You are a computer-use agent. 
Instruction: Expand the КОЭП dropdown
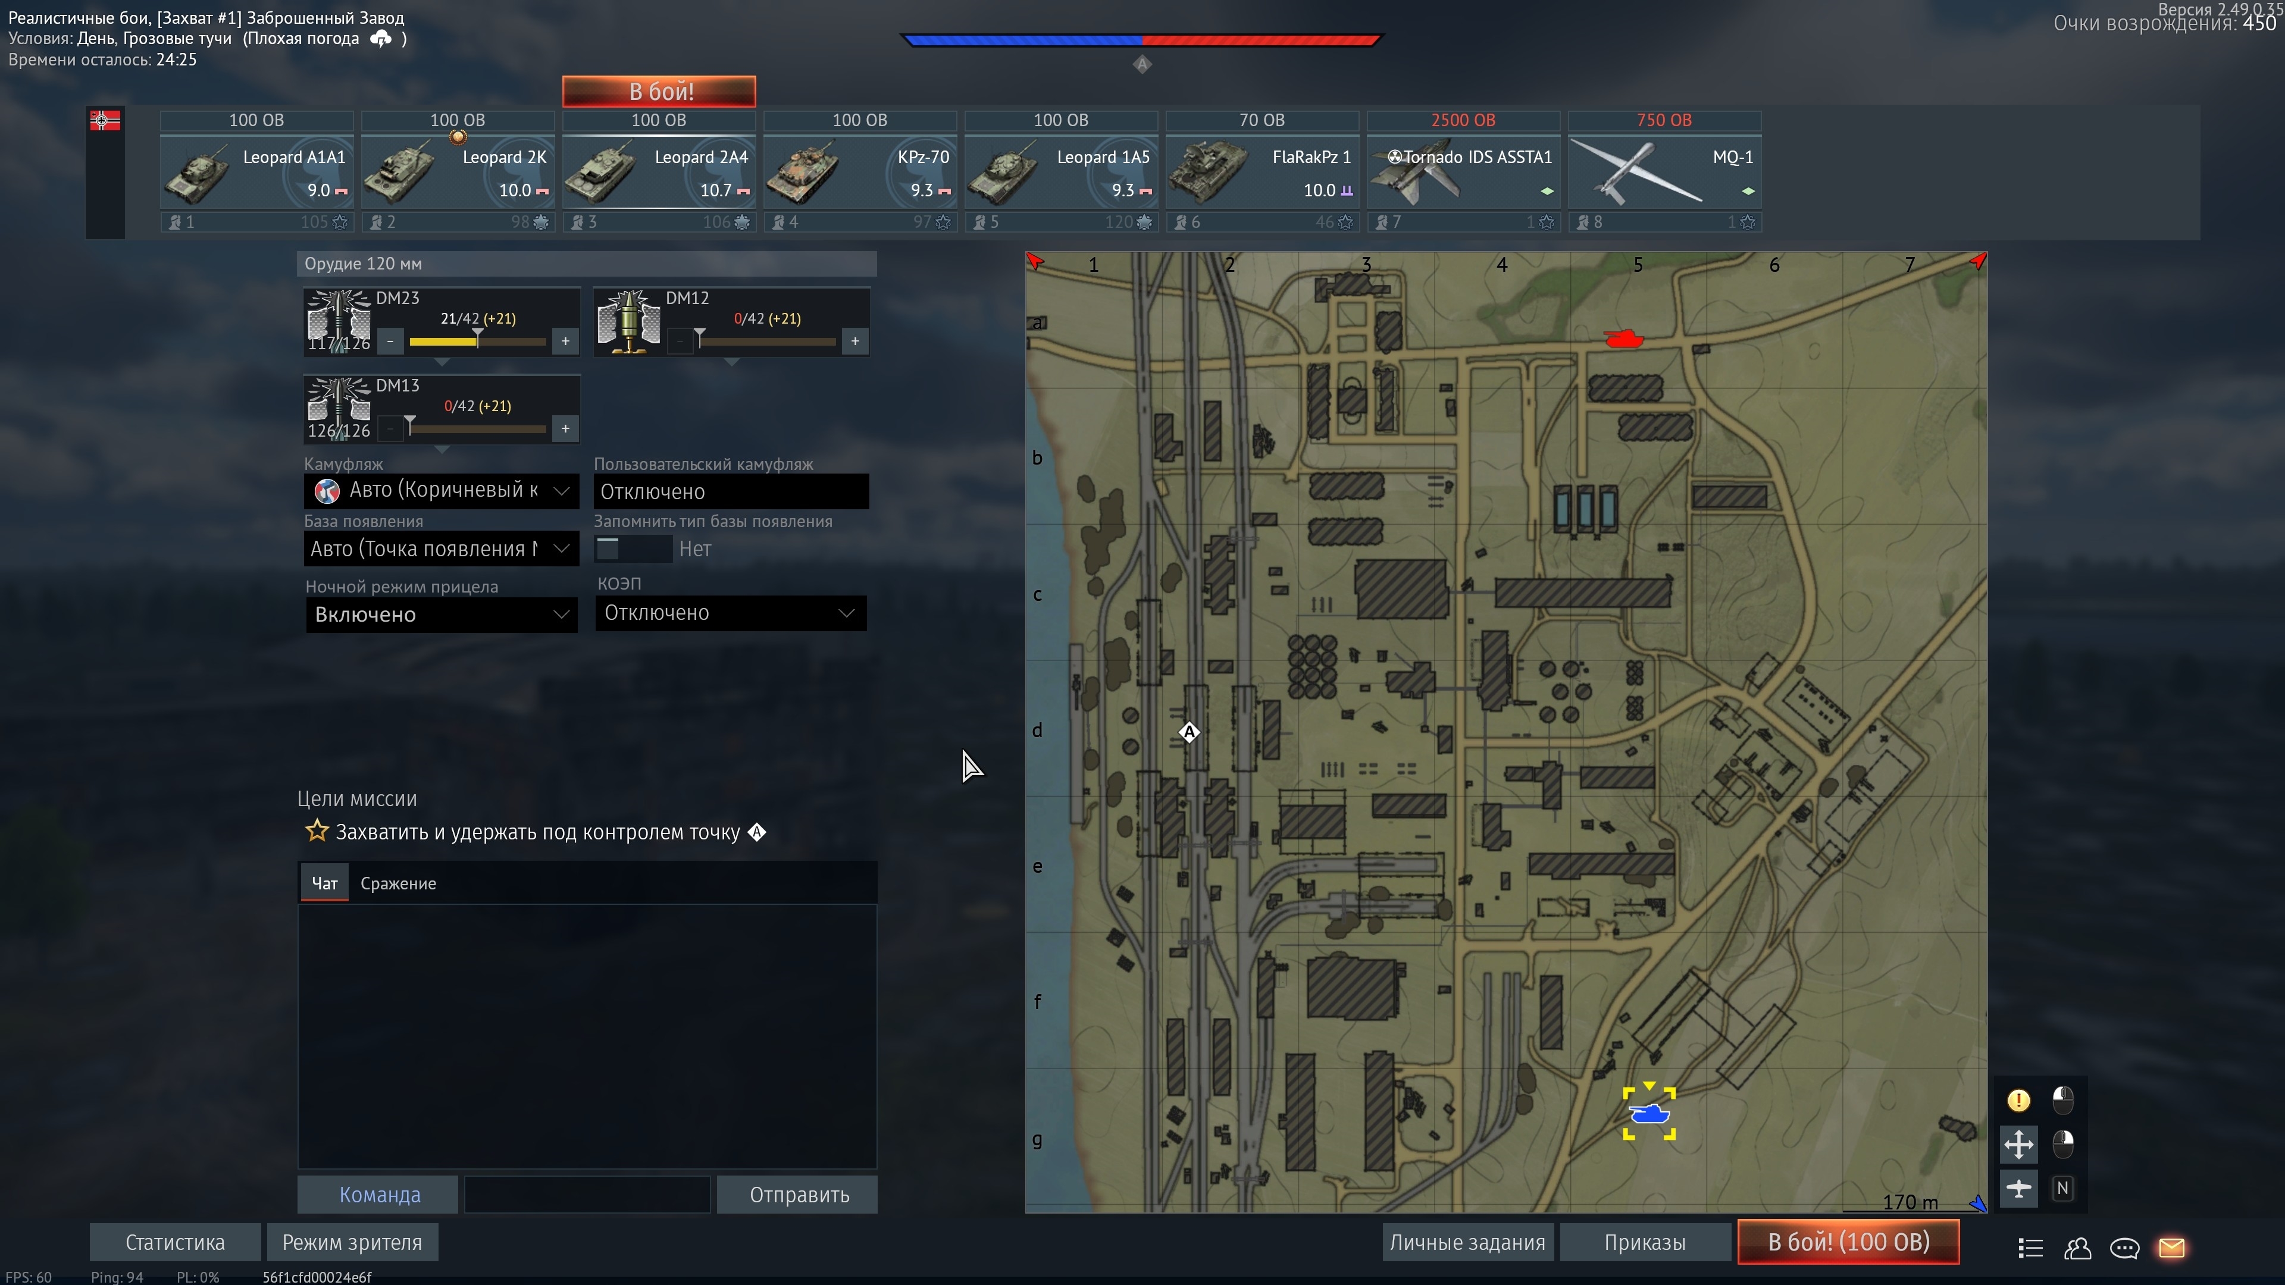(x=730, y=613)
